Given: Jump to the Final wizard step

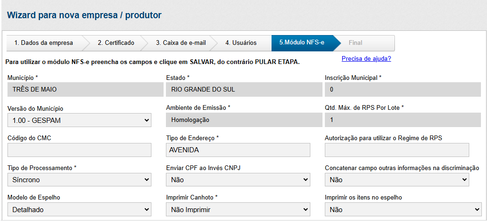Looking at the screenshot, I should [x=355, y=43].
